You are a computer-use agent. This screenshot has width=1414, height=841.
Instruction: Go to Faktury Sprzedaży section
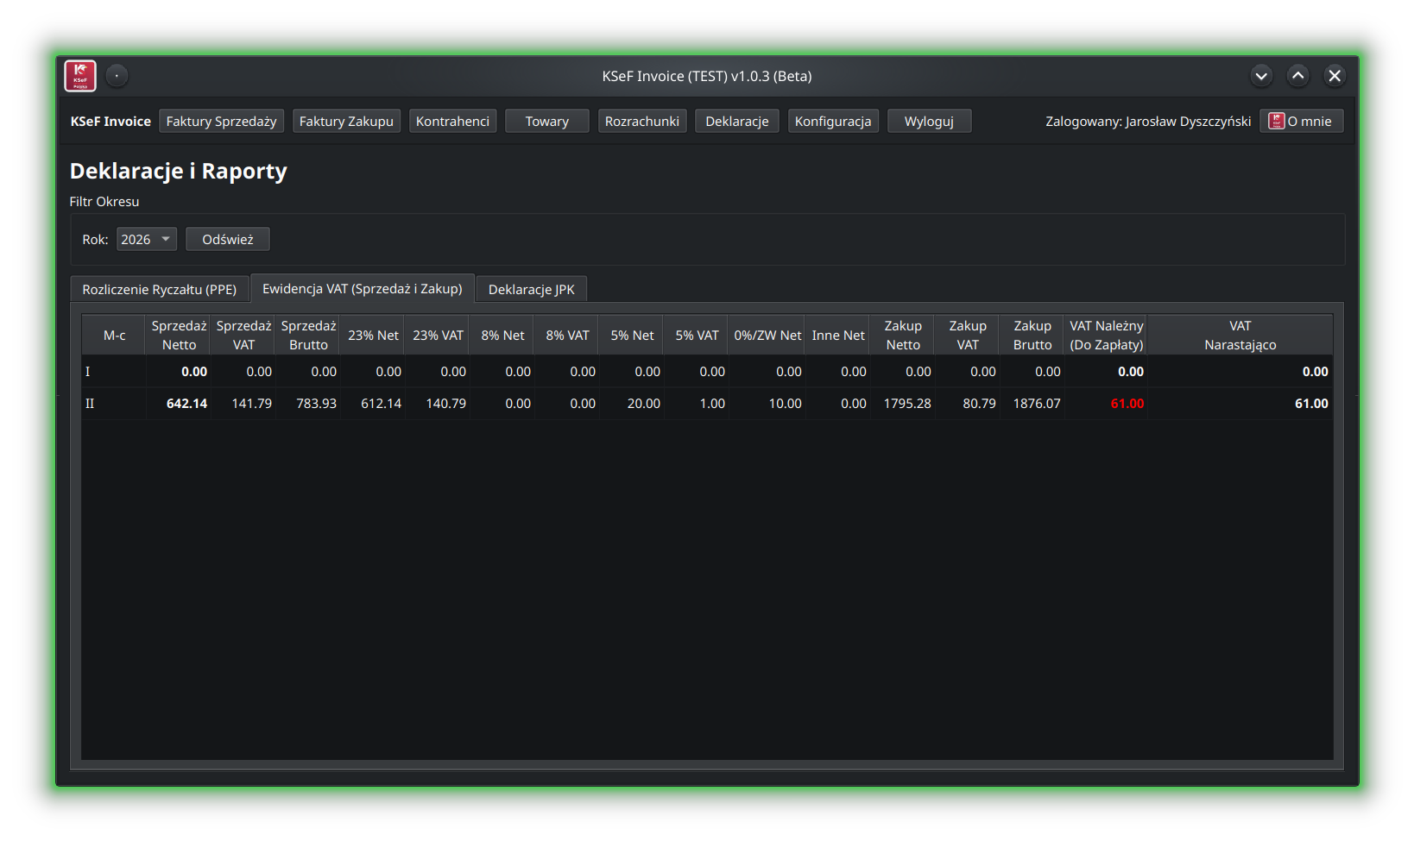pyautogui.click(x=221, y=122)
